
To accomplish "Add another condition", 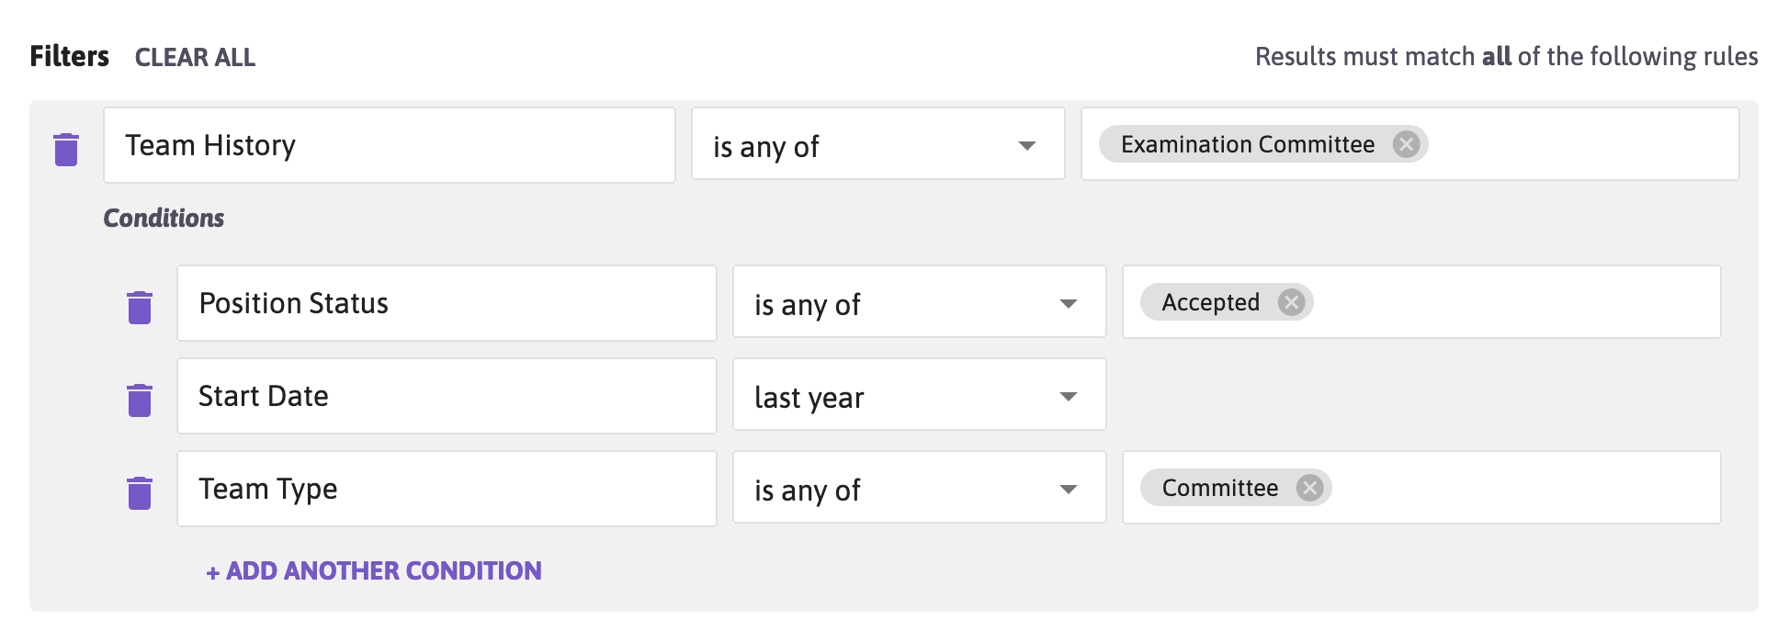I will [374, 570].
